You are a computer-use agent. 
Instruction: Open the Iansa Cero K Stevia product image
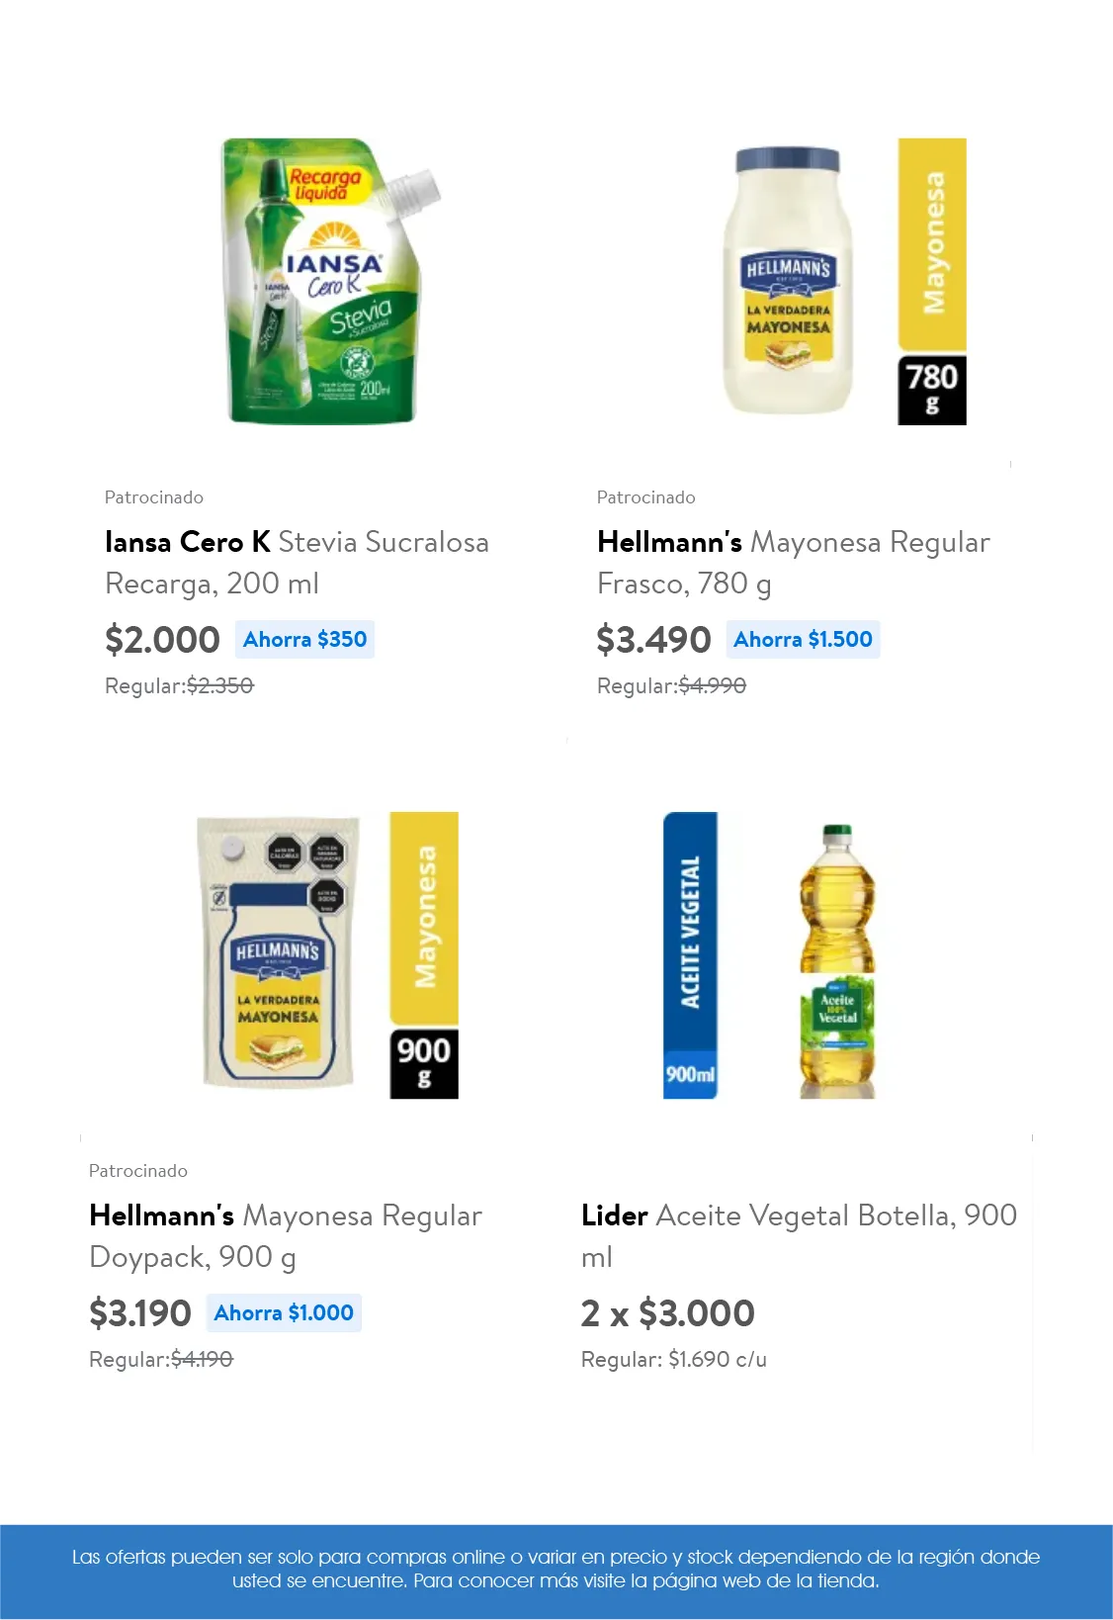pos(326,282)
